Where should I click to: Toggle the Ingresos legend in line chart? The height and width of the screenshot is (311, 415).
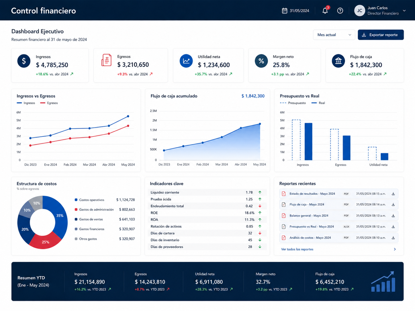pyautogui.click(x=26, y=103)
